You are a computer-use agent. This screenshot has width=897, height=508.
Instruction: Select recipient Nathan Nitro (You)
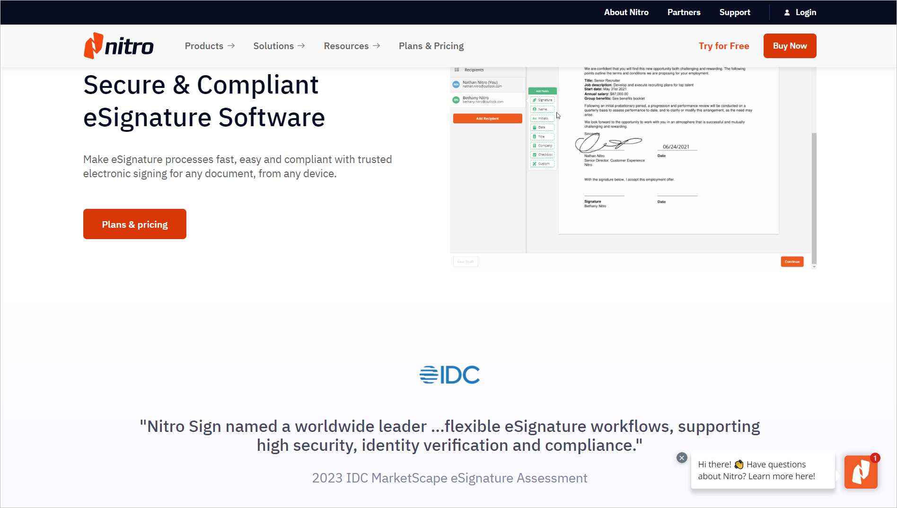(488, 84)
